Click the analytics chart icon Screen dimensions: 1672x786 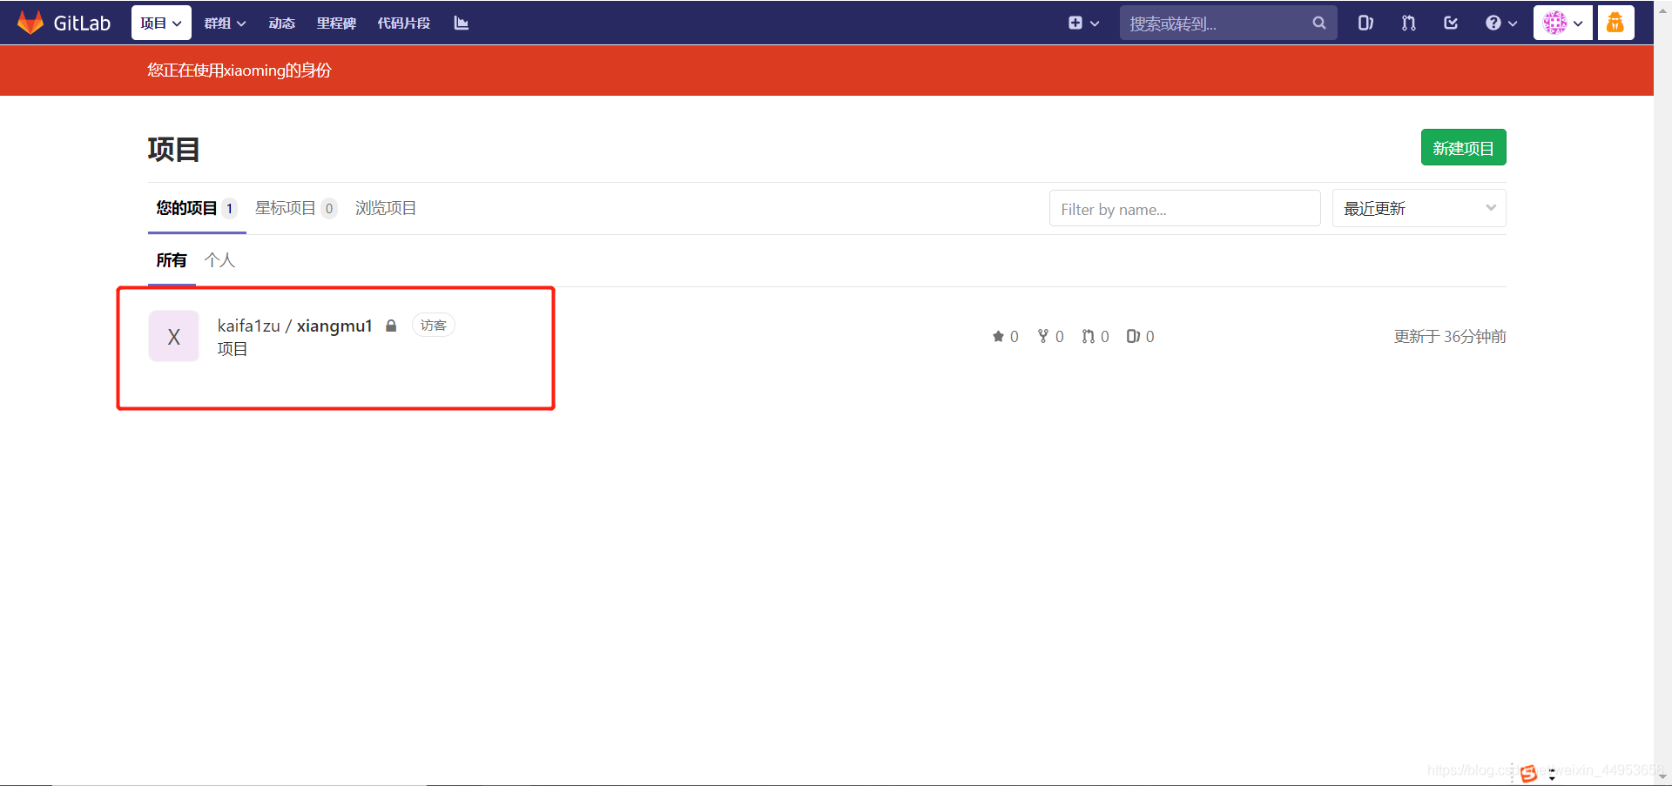[462, 23]
